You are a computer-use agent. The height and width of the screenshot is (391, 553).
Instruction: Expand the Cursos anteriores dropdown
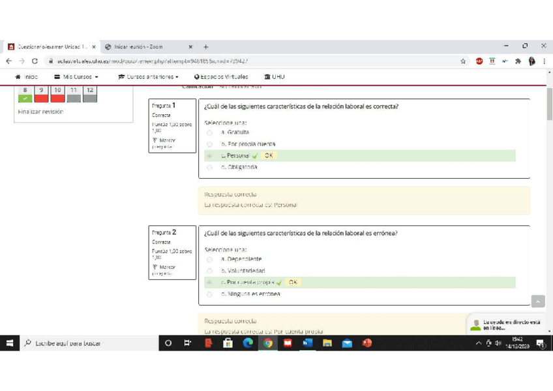coord(148,77)
